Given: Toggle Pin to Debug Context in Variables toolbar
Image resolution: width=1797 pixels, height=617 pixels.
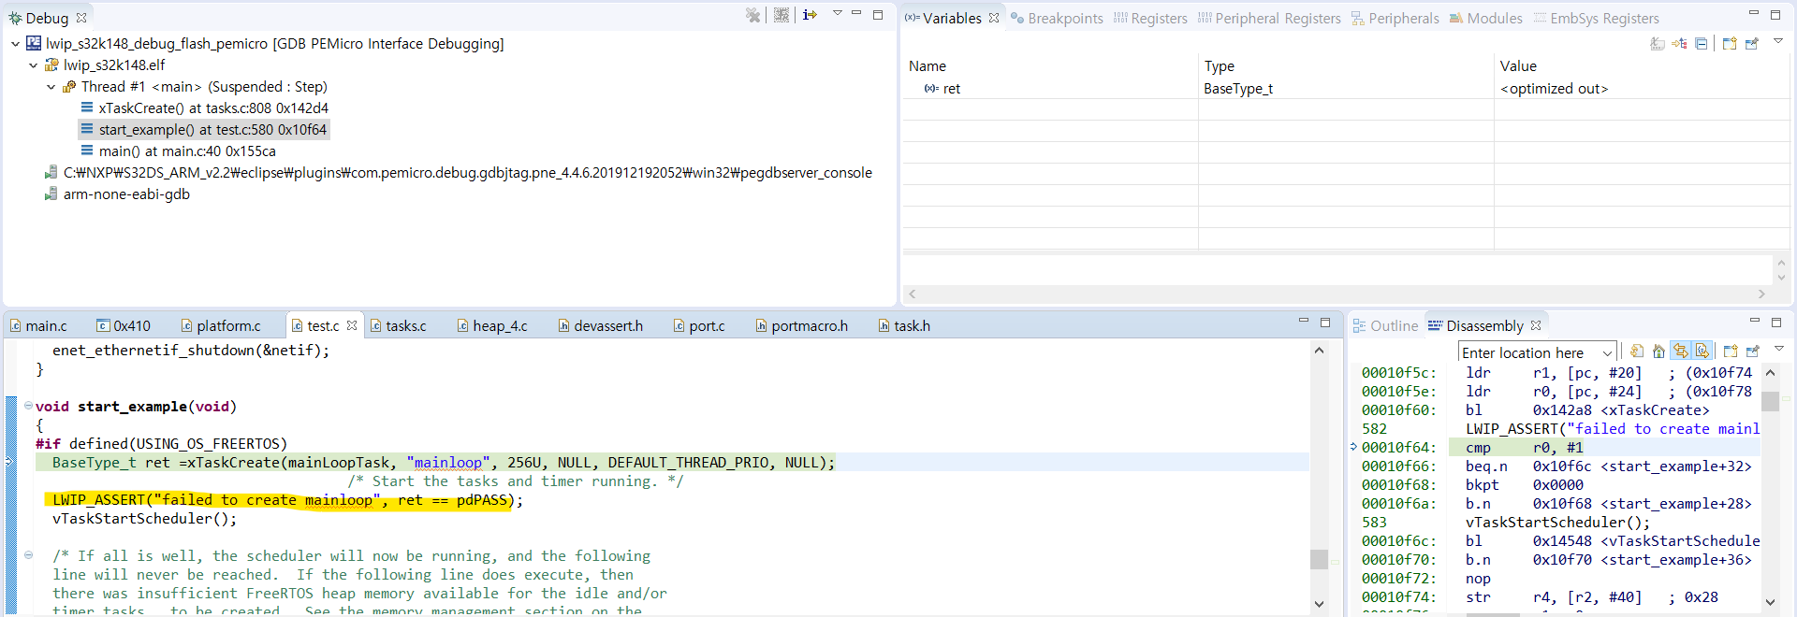Looking at the screenshot, I should click(1752, 44).
